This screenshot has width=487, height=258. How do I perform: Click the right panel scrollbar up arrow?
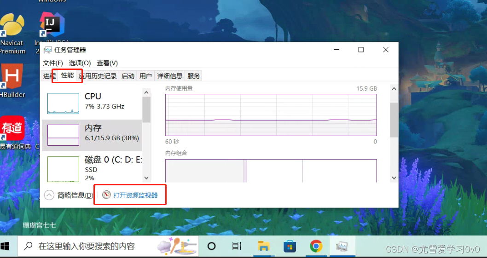click(x=394, y=89)
